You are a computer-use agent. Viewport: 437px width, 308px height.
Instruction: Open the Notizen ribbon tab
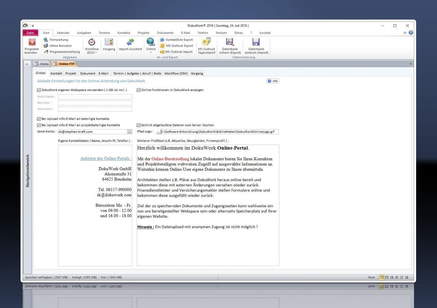[x=221, y=33]
